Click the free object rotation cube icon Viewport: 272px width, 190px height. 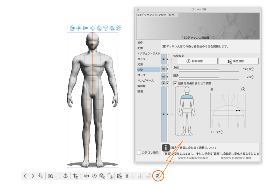tap(99, 28)
